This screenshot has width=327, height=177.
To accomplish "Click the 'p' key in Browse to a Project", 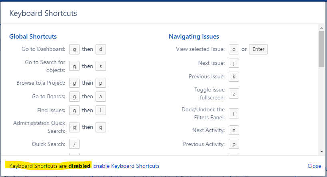I will [x=101, y=83].
